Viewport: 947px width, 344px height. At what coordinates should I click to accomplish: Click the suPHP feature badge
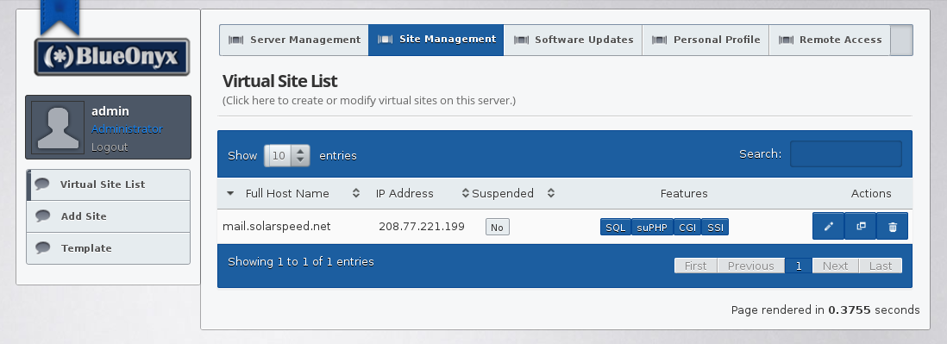click(652, 227)
